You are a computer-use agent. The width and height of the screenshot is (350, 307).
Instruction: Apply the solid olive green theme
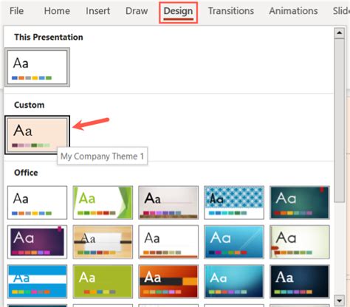pos(103,281)
